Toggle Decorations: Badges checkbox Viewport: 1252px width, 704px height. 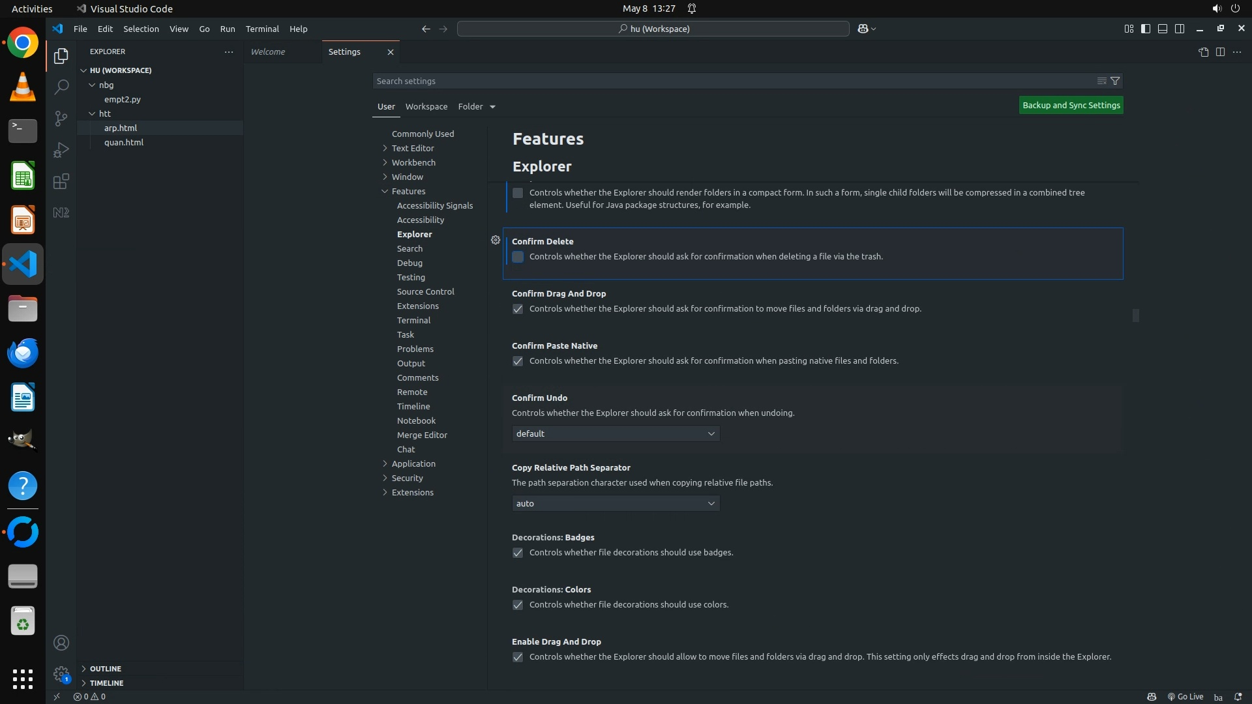pyautogui.click(x=518, y=553)
